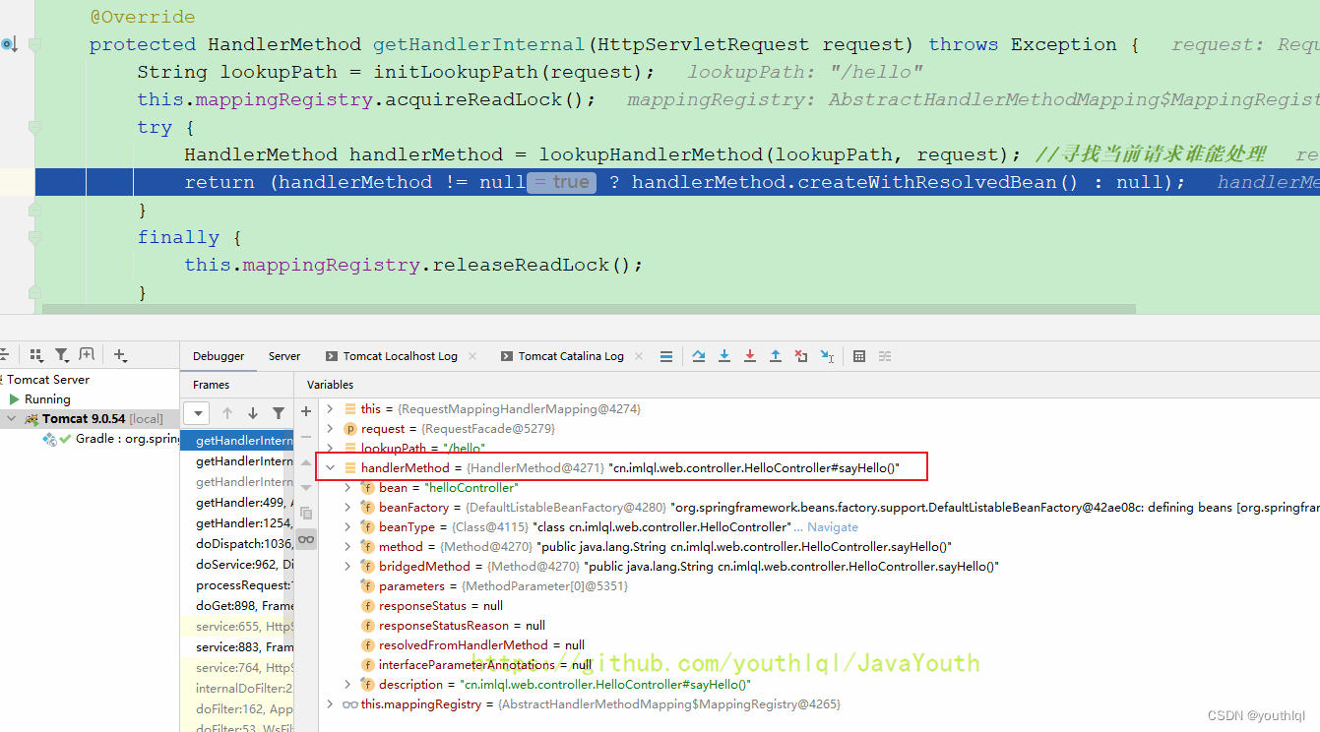Open the Tomcat Catalina Log tab
Screen dimensions: 1320x732
571,356
